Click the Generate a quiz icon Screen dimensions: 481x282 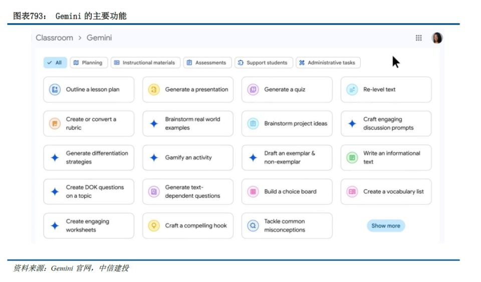[x=253, y=90]
